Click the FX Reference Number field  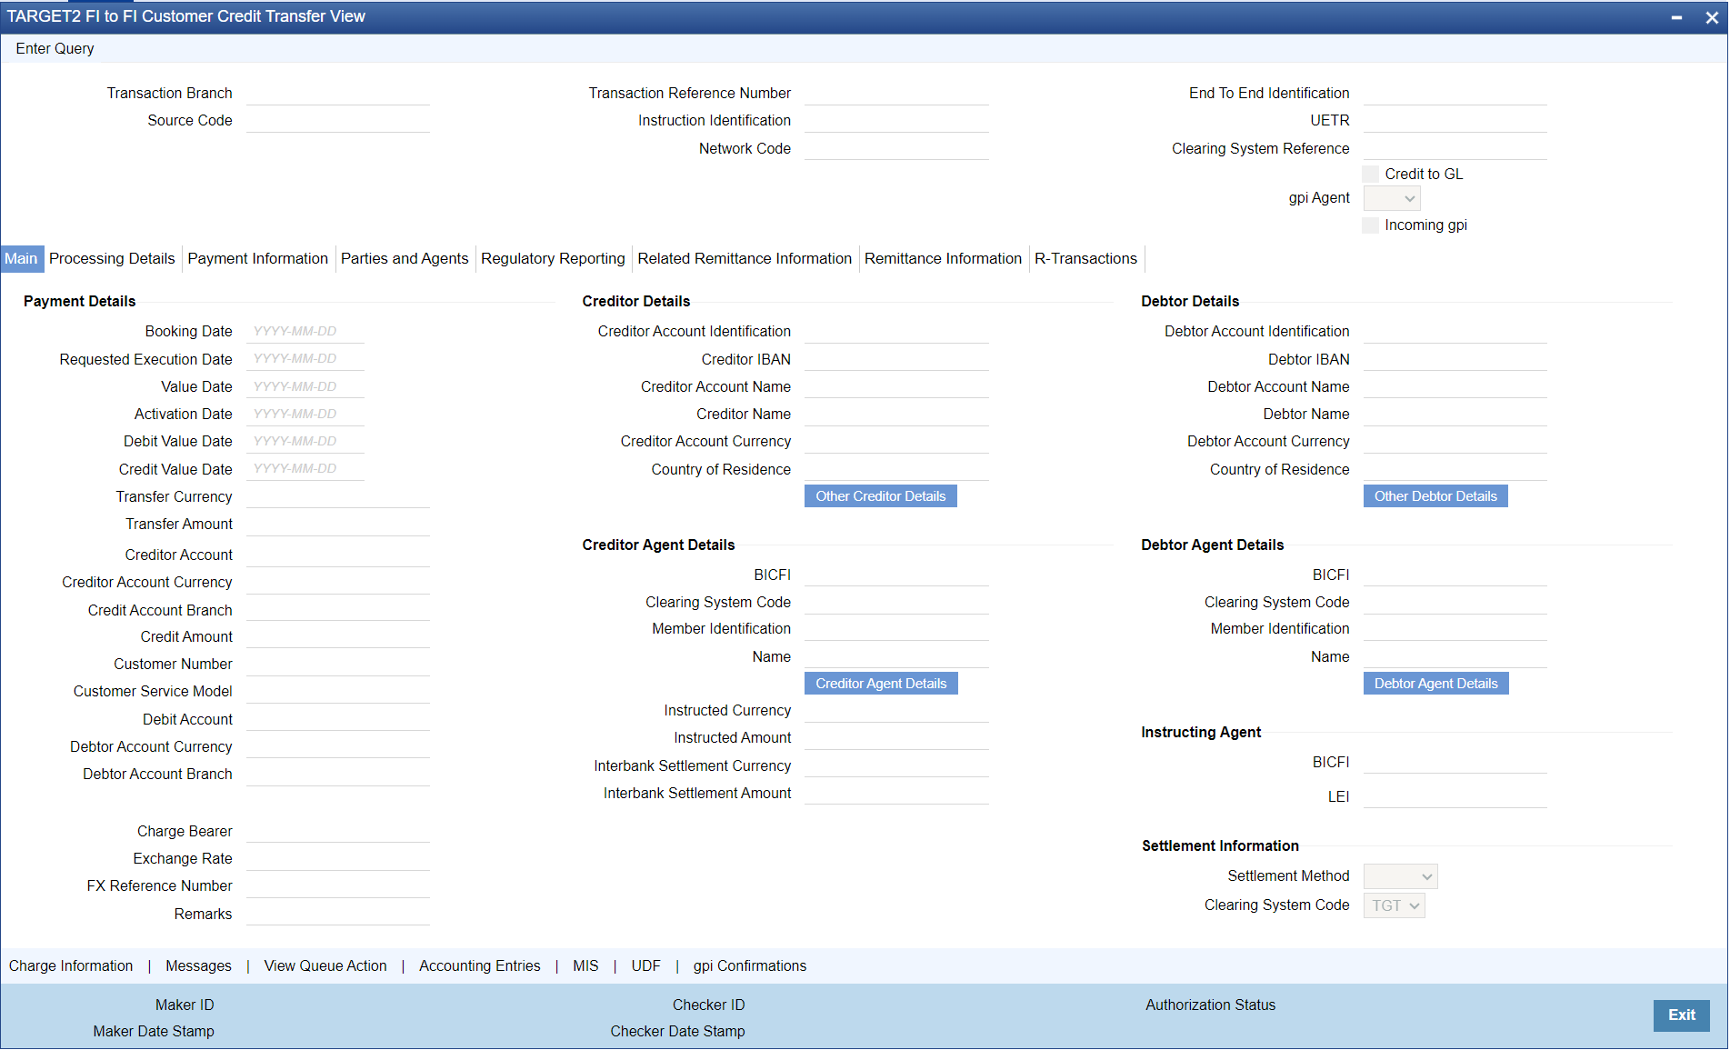click(x=338, y=886)
